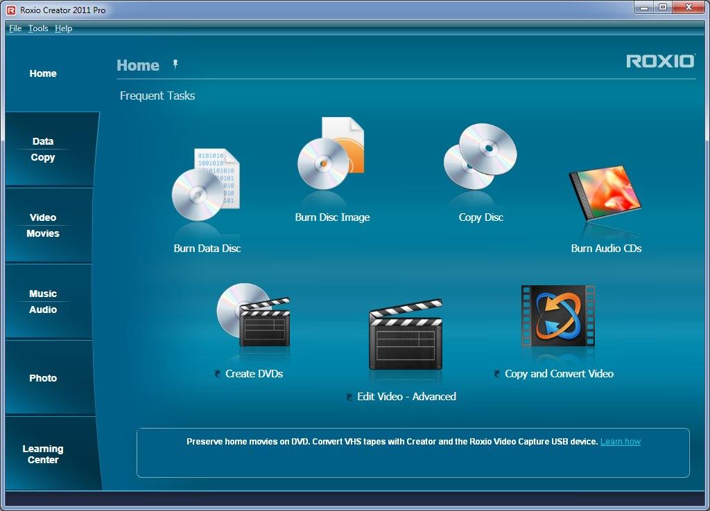Open the Help menu
The width and height of the screenshot is (710, 511).
63,28
